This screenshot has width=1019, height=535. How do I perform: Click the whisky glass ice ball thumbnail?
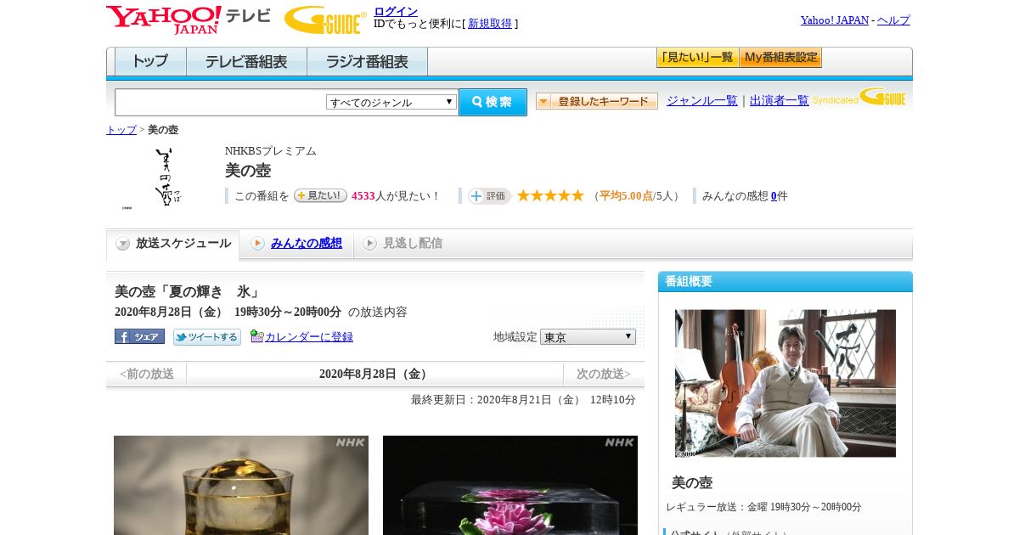(x=241, y=485)
